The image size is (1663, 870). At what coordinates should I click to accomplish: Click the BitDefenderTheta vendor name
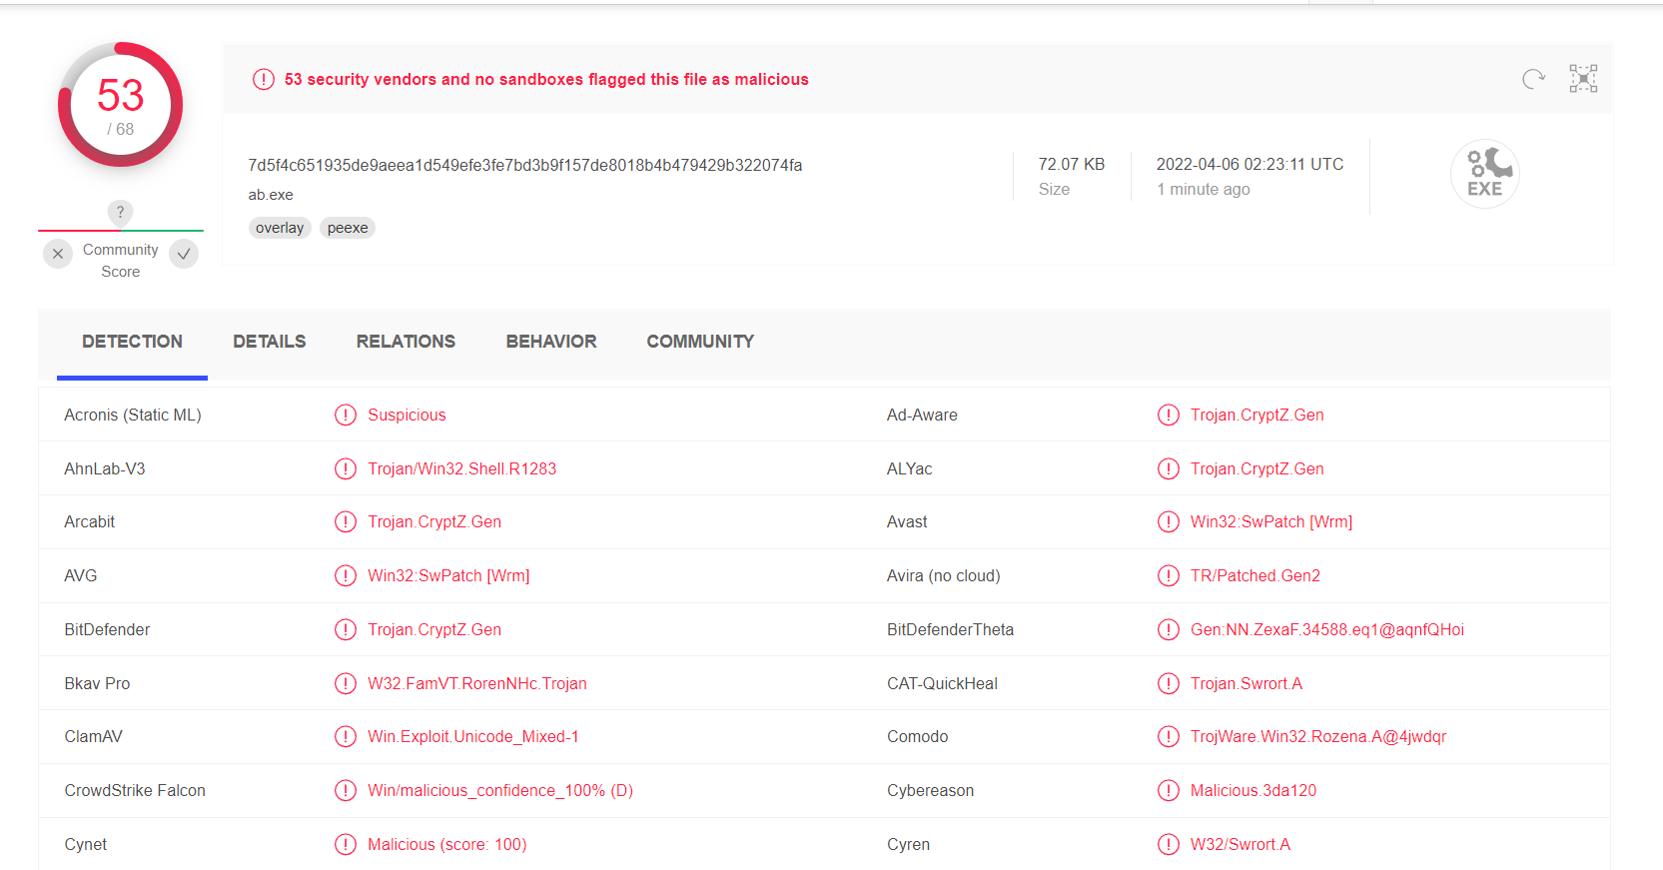(x=951, y=629)
